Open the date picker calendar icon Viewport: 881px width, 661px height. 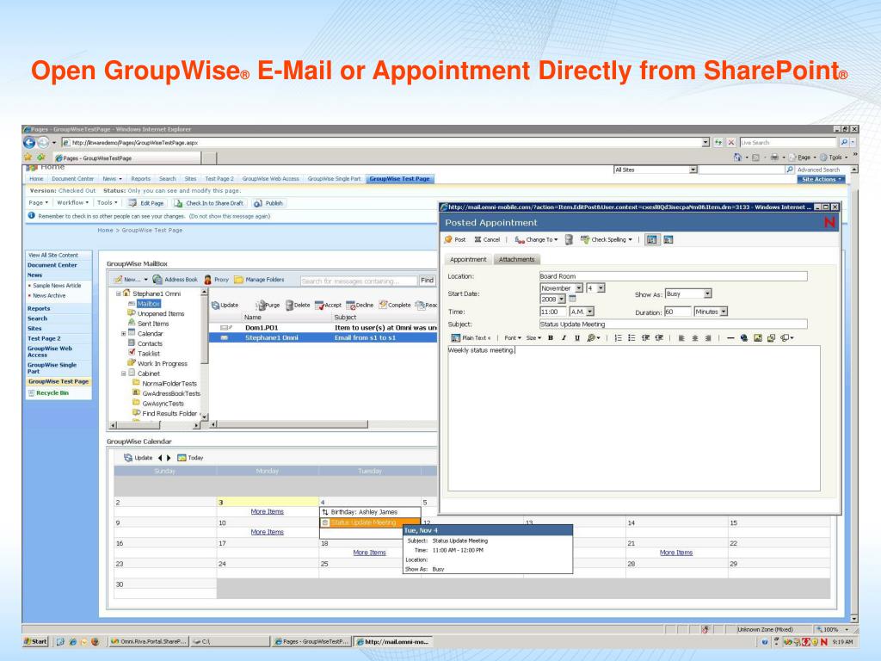tap(572, 299)
